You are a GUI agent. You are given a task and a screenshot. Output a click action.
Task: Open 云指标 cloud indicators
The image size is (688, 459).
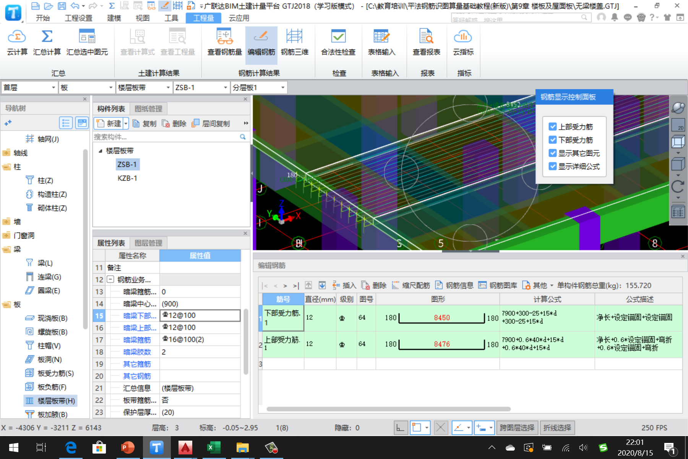click(x=463, y=42)
